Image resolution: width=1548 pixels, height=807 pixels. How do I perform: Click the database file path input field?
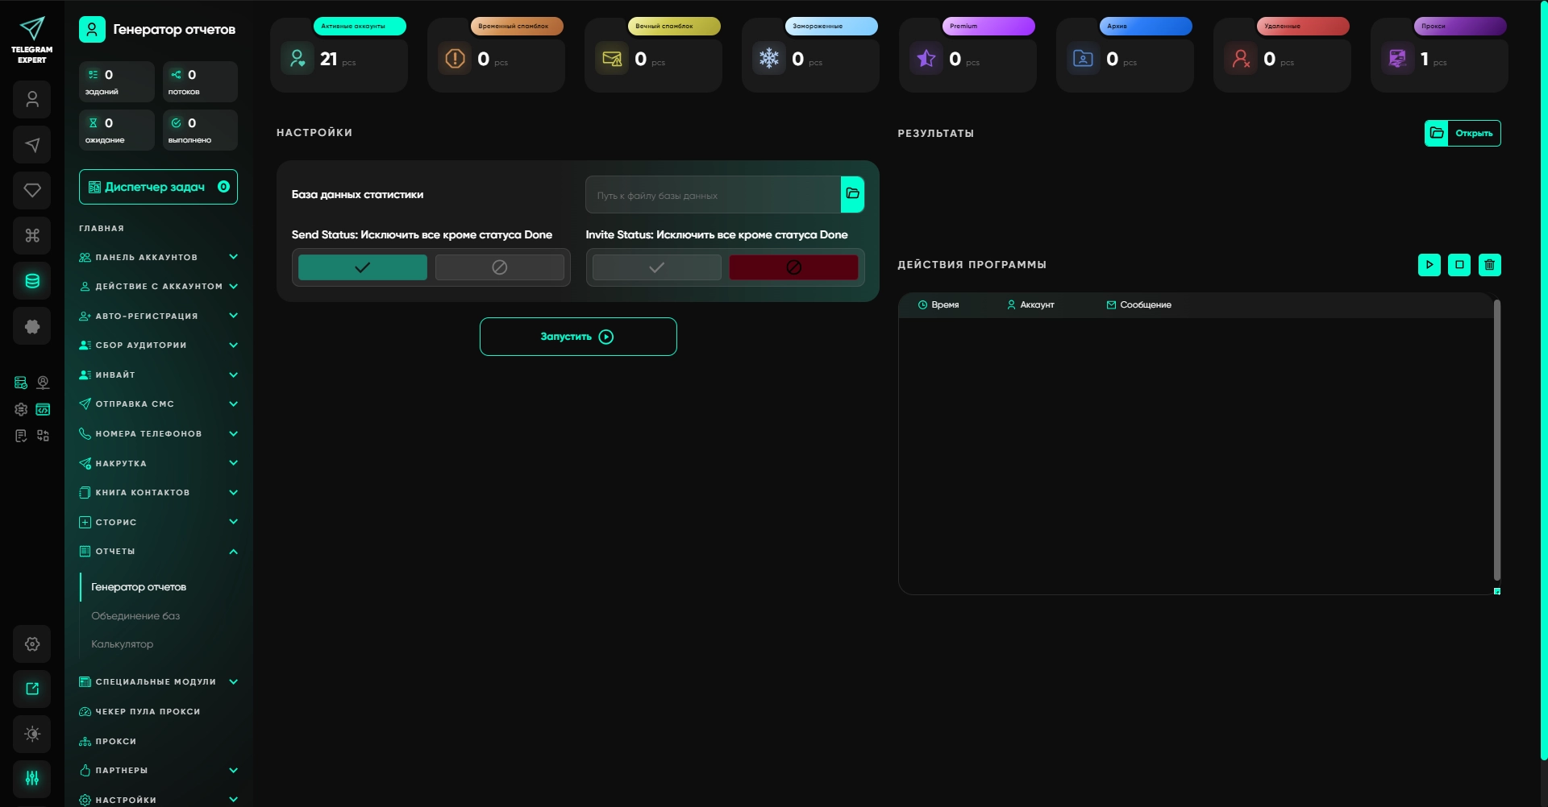pyautogui.click(x=714, y=195)
